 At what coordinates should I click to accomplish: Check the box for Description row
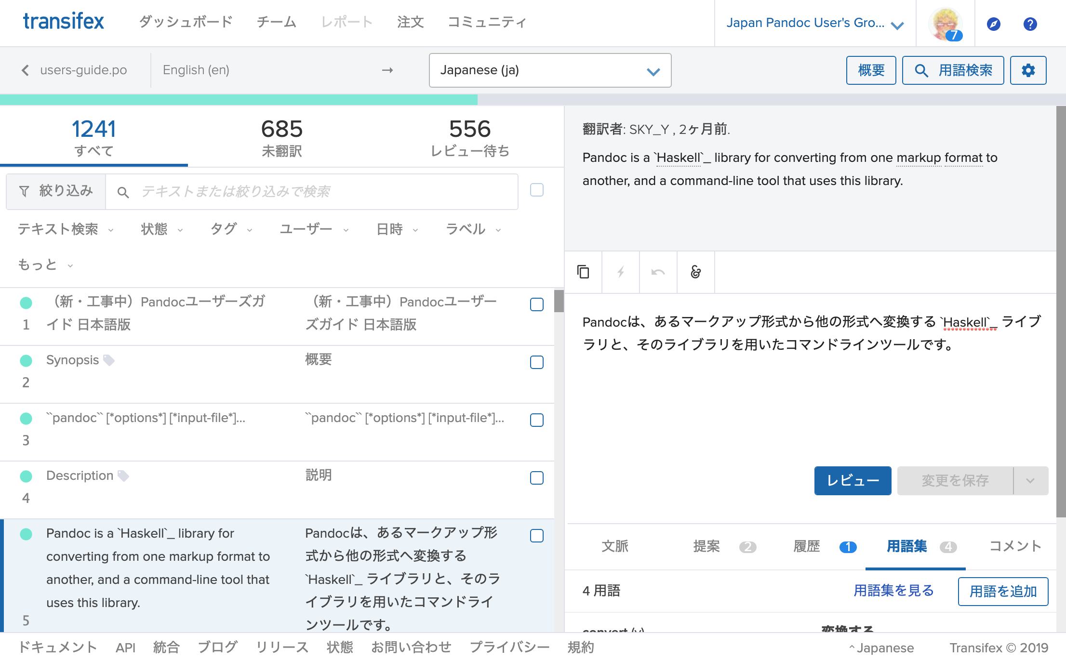[537, 478]
